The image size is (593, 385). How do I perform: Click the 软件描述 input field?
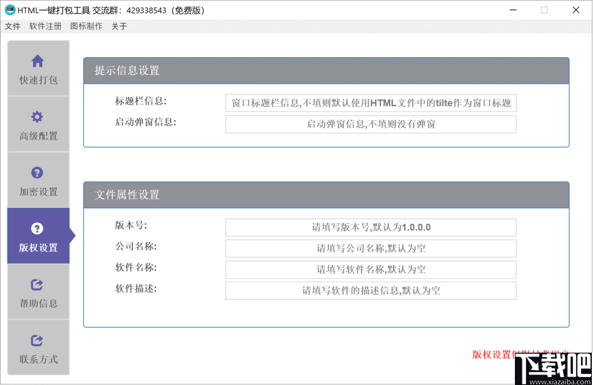click(371, 290)
